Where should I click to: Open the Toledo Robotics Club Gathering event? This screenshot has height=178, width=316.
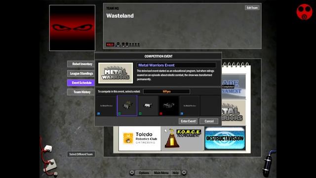[x=140, y=138]
